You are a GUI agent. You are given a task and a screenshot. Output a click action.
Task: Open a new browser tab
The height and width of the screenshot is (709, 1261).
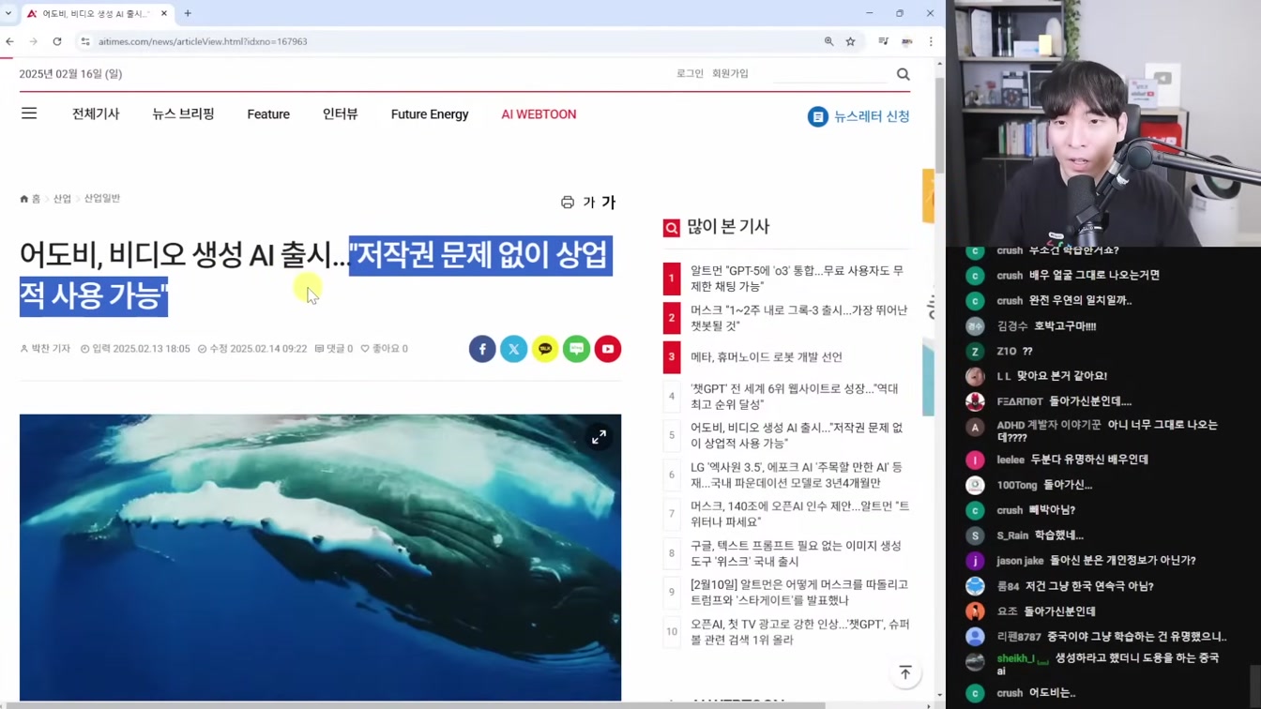(188, 13)
